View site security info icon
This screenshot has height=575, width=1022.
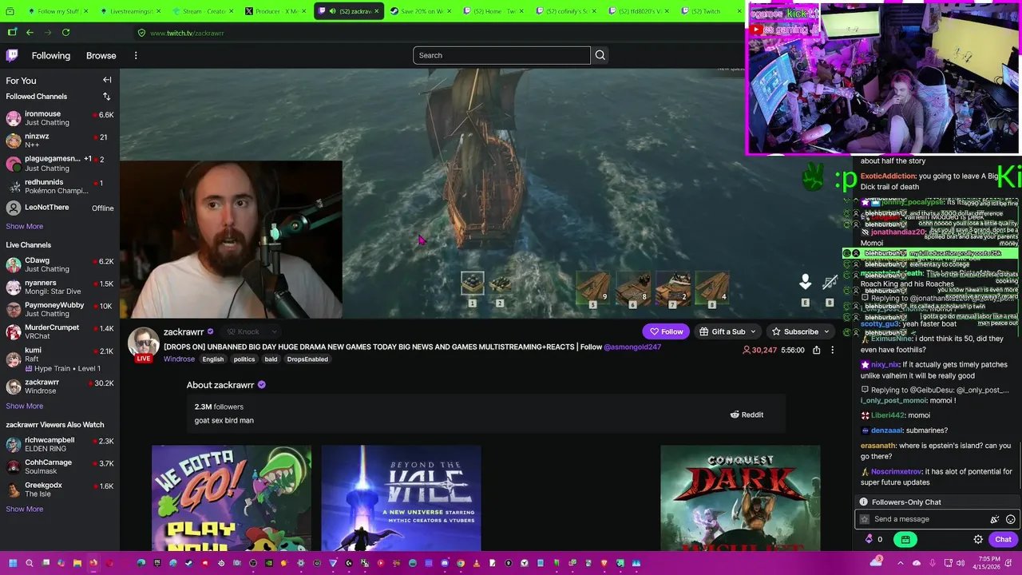pyautogui.click(x=141, y=33)
